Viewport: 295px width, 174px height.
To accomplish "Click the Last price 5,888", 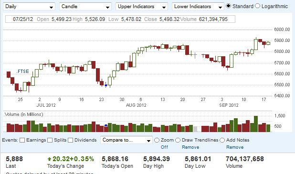I will (x=14, y=159).
